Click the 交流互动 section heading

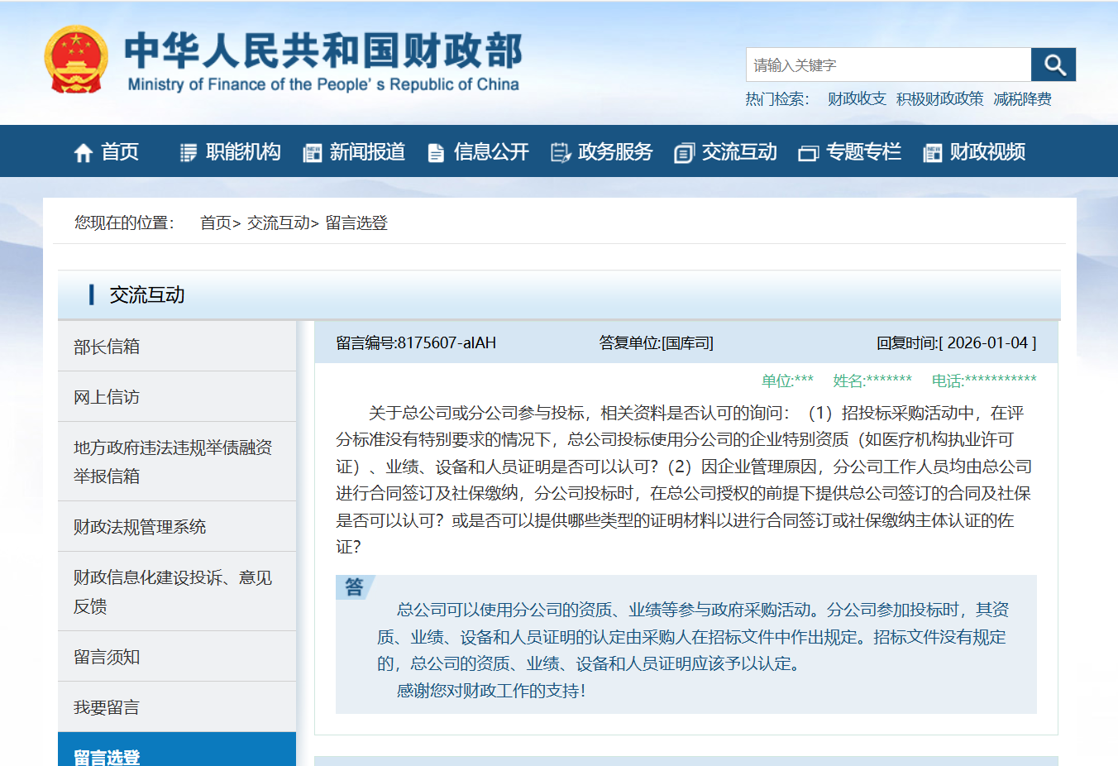point(147,294)
